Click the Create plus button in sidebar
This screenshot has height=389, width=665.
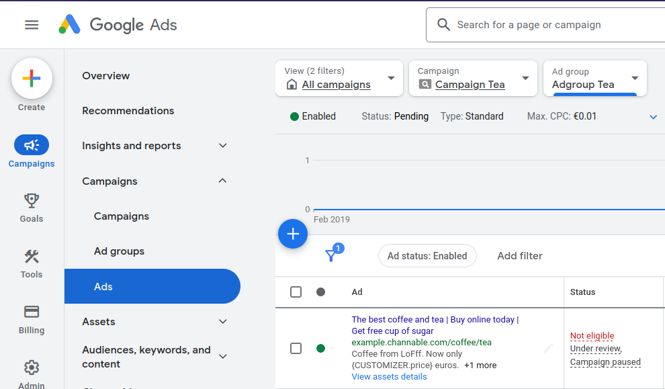[32, 79]
